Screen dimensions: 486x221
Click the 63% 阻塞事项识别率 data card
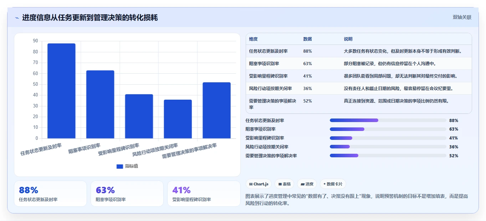pos(127,194)
